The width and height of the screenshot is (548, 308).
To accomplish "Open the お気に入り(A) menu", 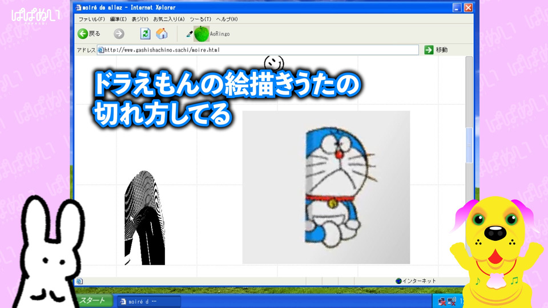I will click(x=169, y=19).
